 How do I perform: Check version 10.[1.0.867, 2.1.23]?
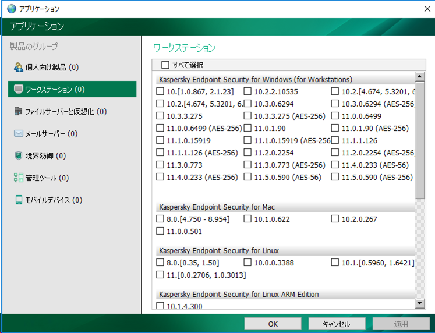click(160, 91)
